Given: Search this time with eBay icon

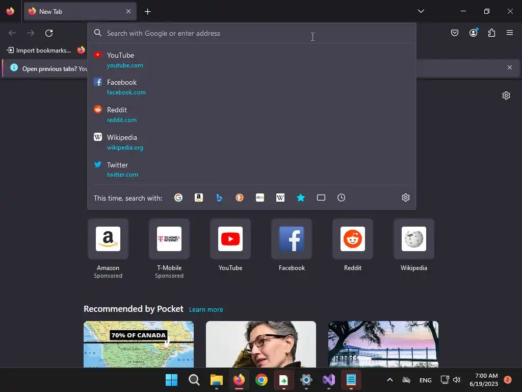Looking at the screenshot, I should [x=260, y=198].
